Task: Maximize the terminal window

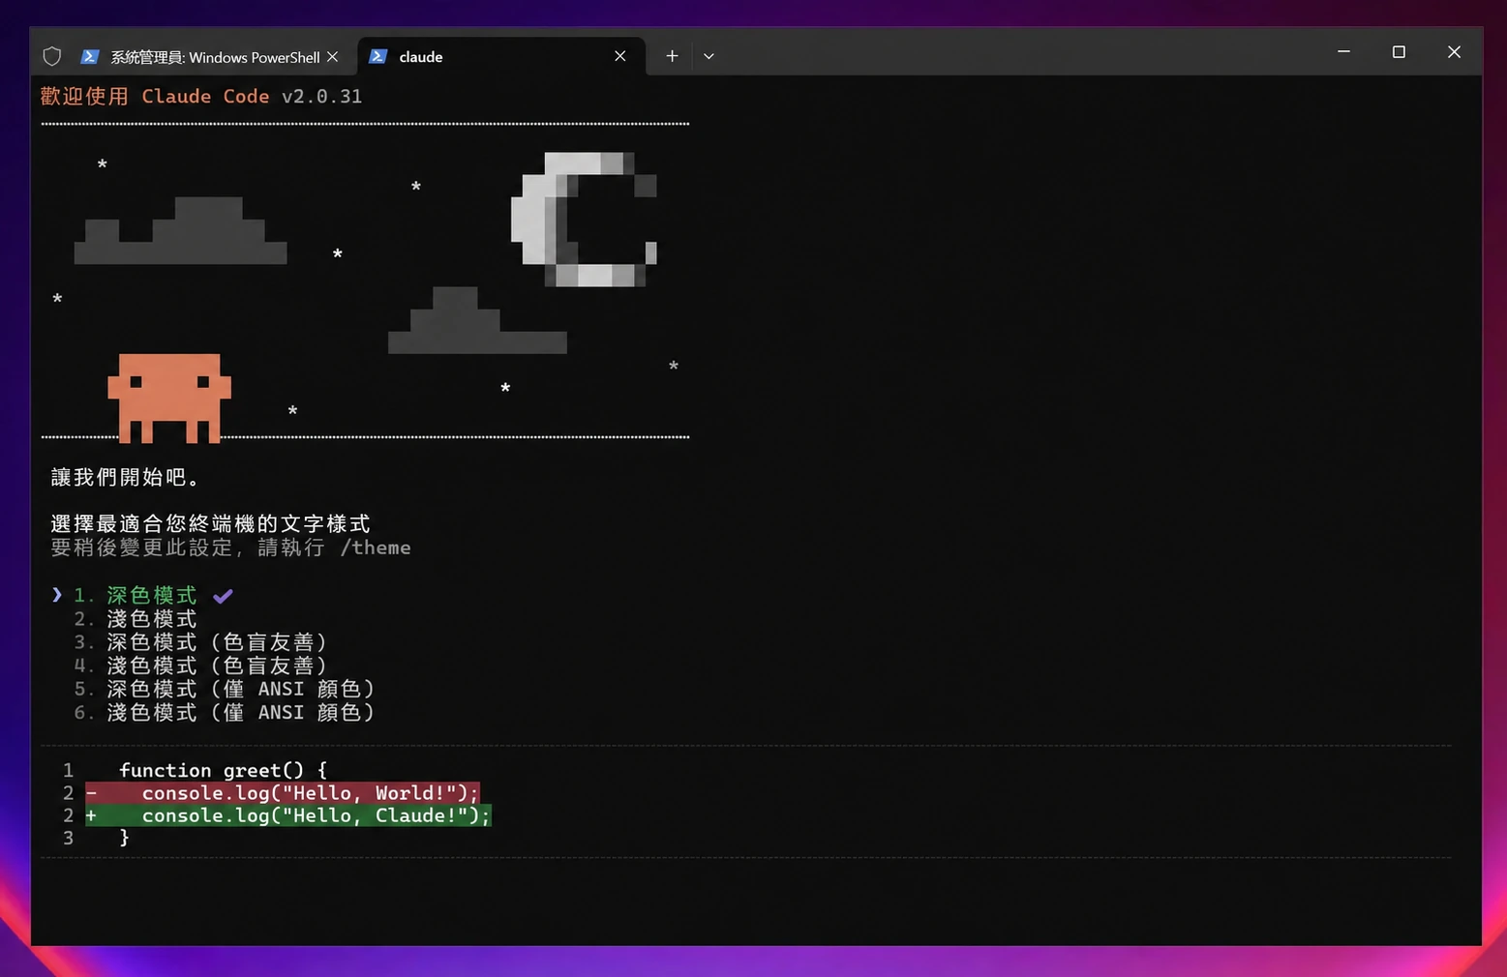Action: [x=1399, y=51]
